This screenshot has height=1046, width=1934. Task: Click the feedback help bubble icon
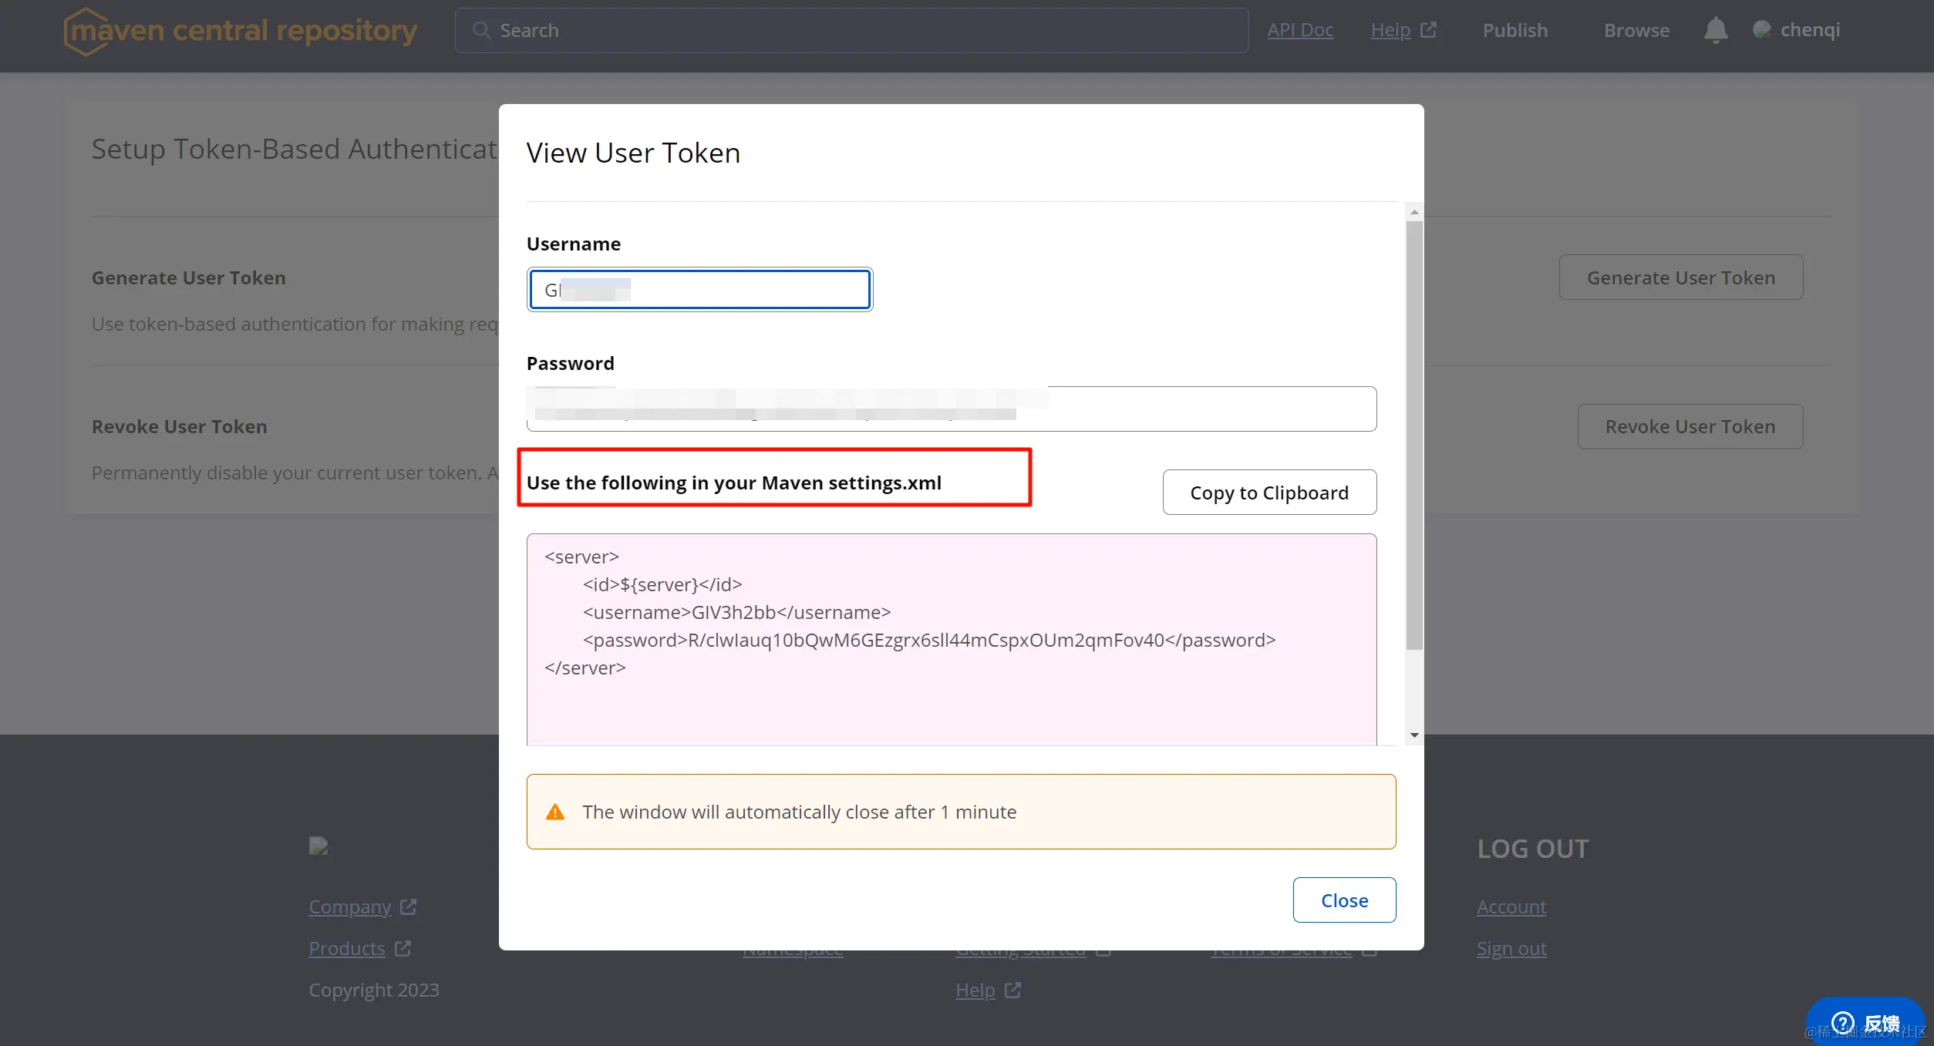click(1842, 1023)
